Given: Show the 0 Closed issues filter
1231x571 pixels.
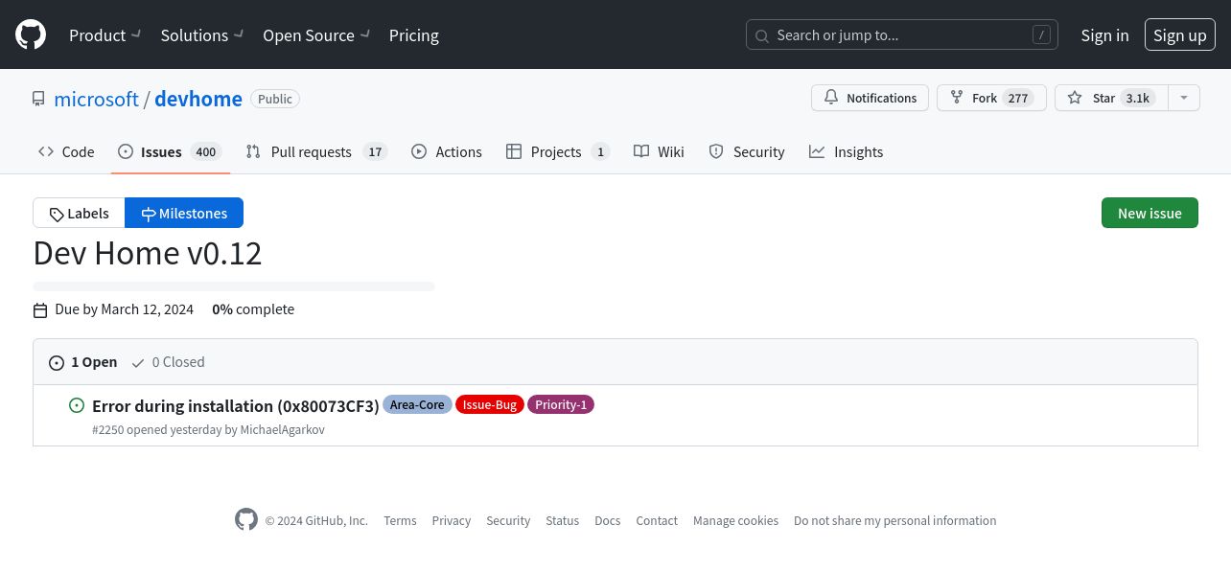Looking at the screenshot, I should click(x=168, y=362).
